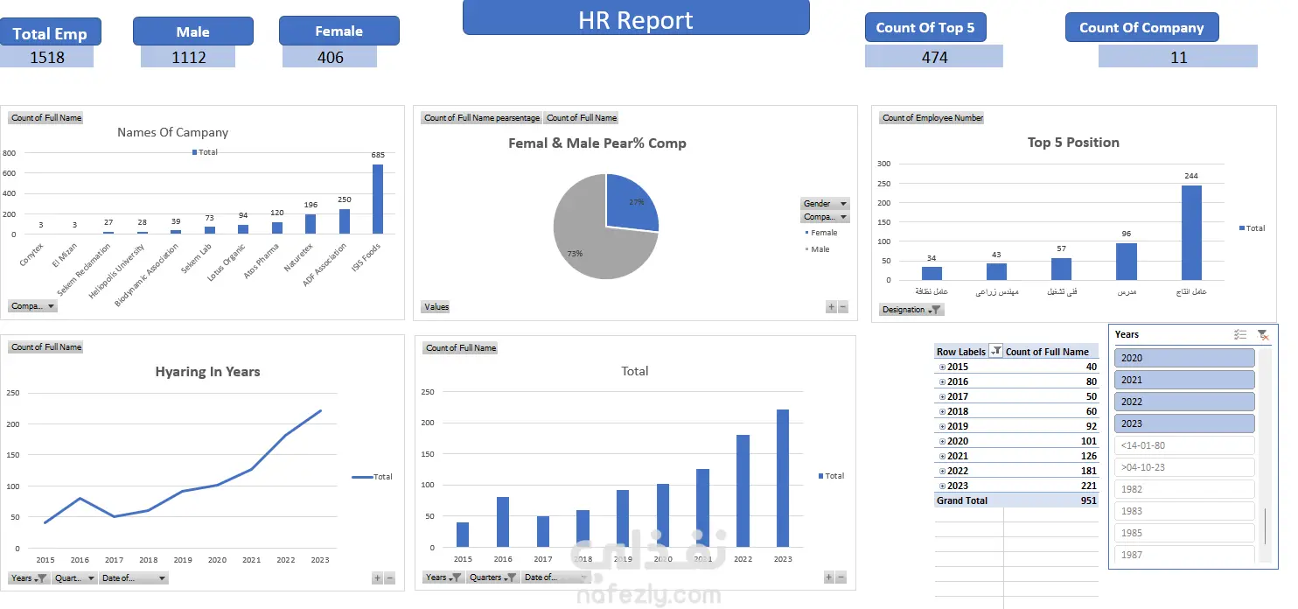Screen dimensions: 1298x609
Task: Open the Designation filter on Top 5 Position chart
Action: 911,310
